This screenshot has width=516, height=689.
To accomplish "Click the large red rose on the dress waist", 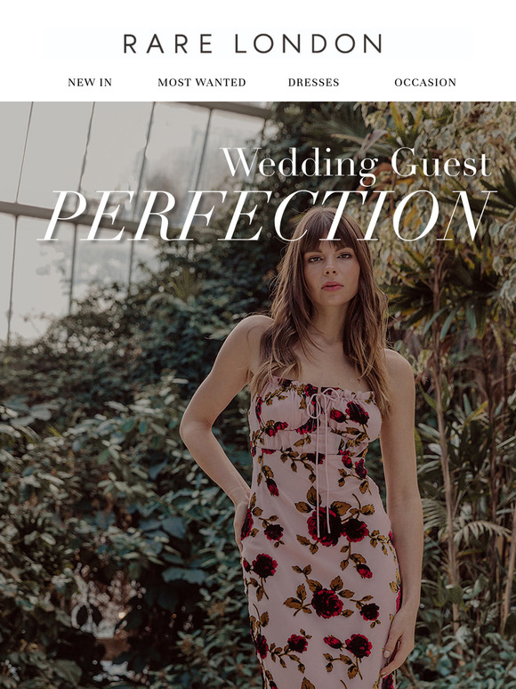I will 325,525.
